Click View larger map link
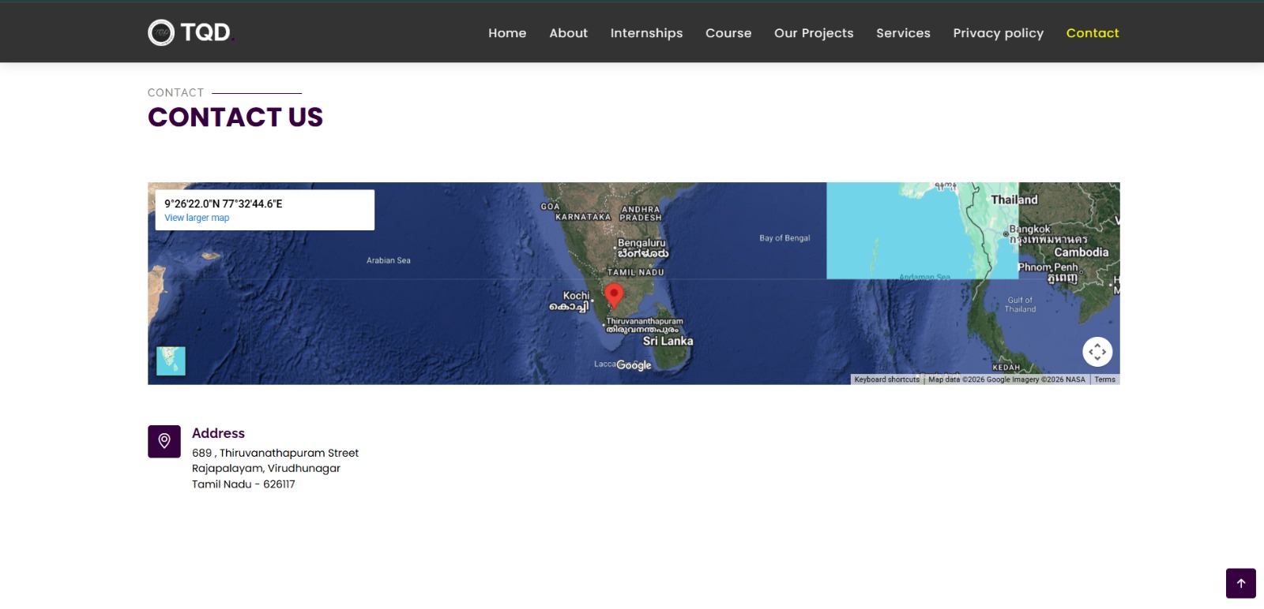 coord(197,218)
